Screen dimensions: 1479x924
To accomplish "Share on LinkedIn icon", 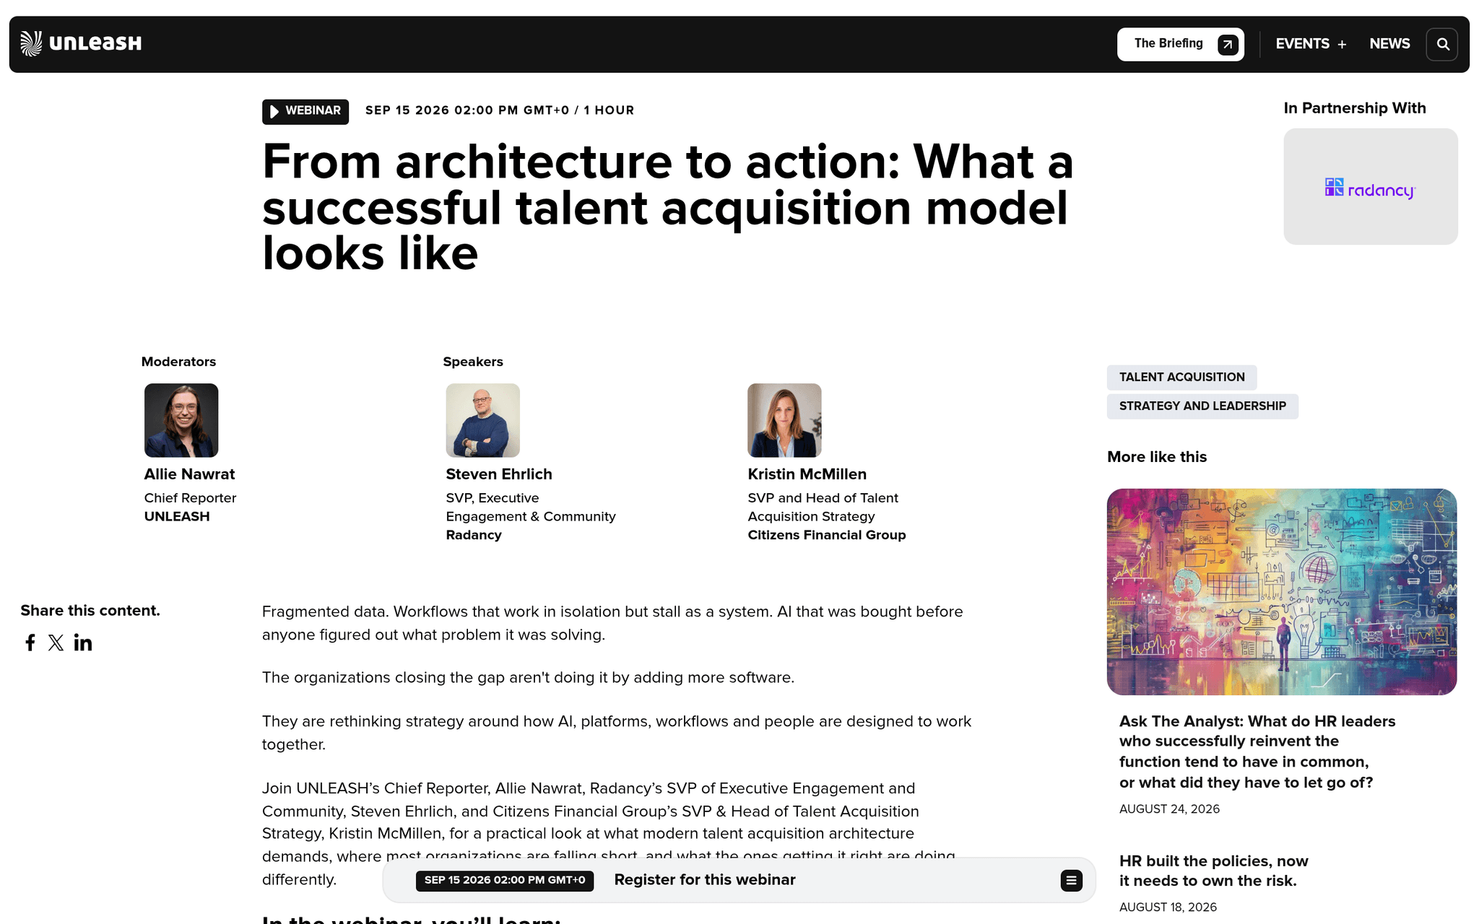I will pos(83,642).
